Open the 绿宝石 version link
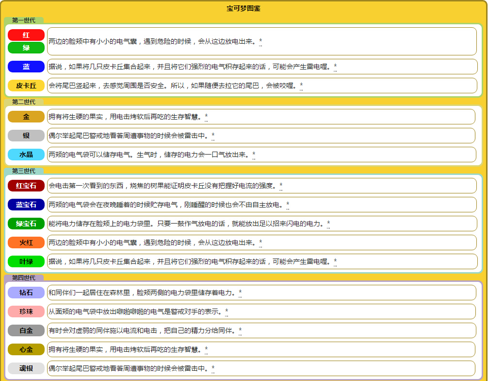Image resolution: width=488 pixels, height=381 pixels. click(26, 224)
